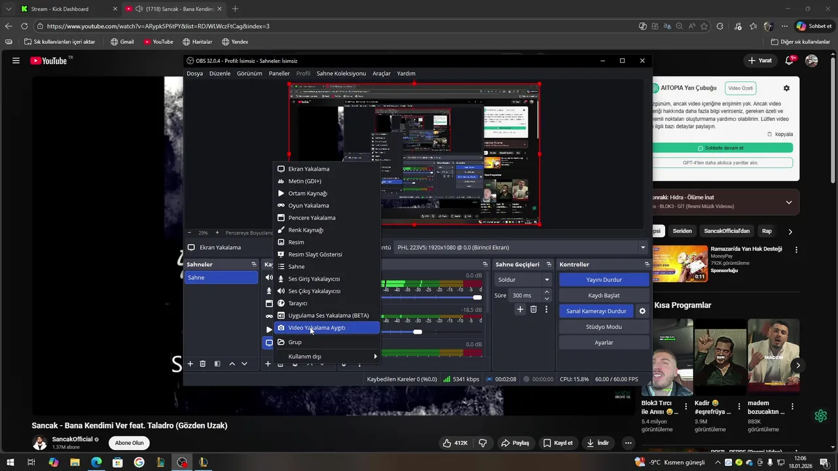This screenshot has width=838, height=471.
Task: Choose Ekran Yakalama in the add-source menu
Action: tap(326, 169)
